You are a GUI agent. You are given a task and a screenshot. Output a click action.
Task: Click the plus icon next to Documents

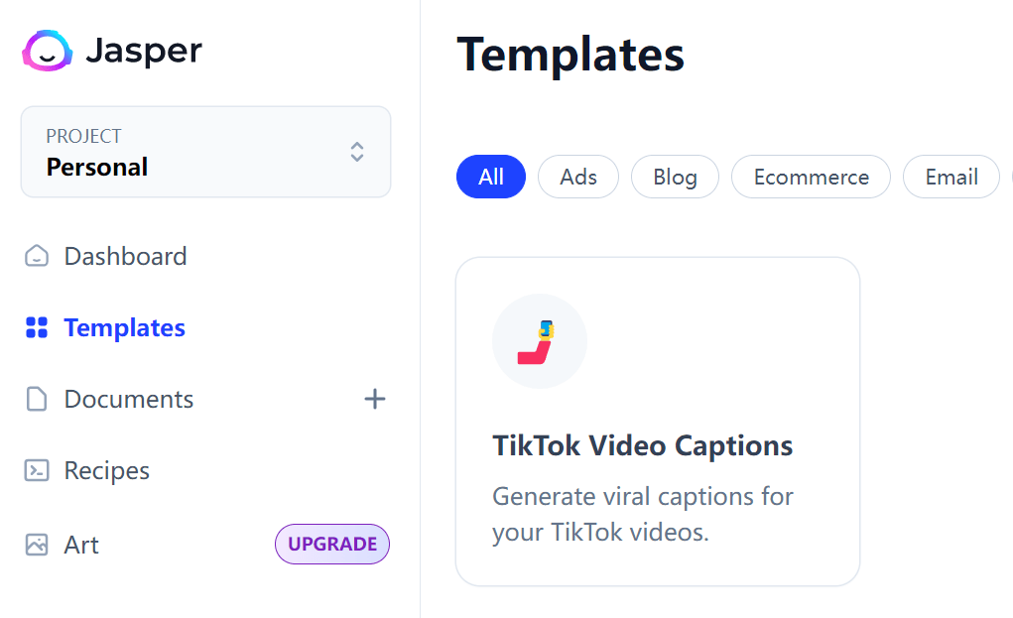[x=375, y=399]
